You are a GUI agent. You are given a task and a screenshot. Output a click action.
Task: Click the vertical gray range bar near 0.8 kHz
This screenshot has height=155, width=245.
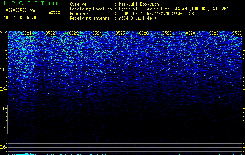[x=7, y=119]
